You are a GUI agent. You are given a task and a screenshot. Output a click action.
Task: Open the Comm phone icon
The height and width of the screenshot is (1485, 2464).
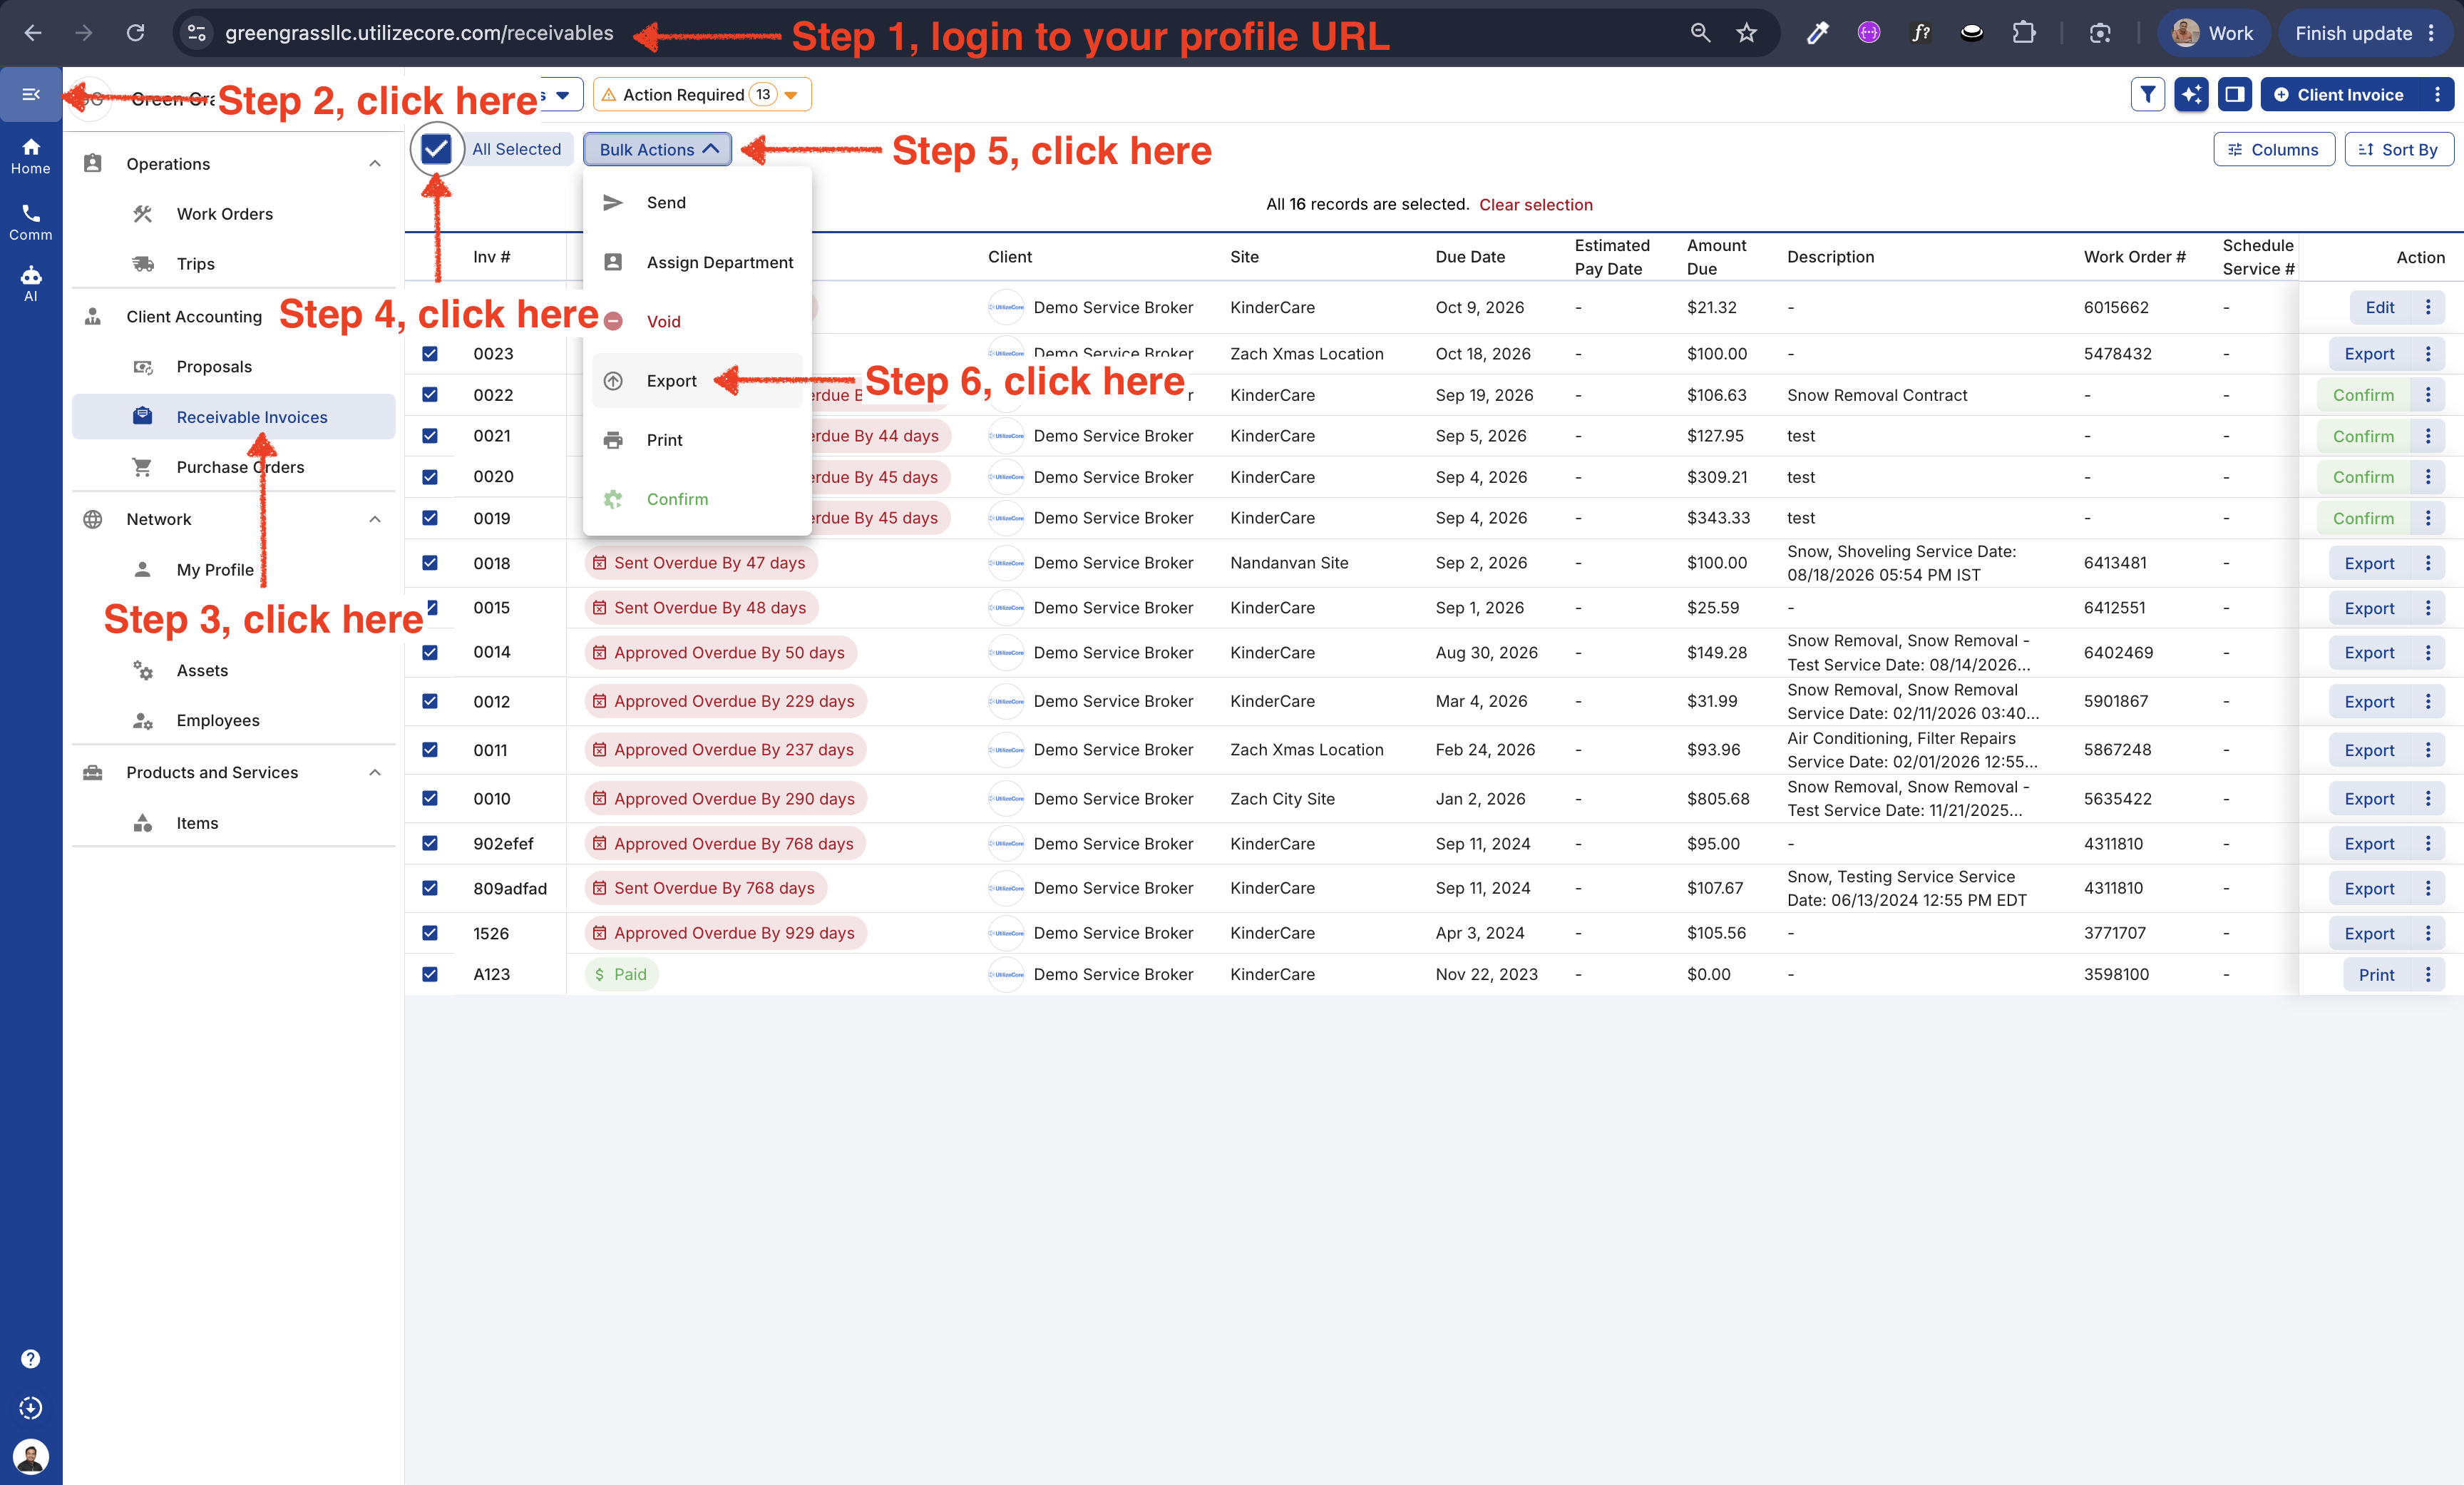point(31,222)
